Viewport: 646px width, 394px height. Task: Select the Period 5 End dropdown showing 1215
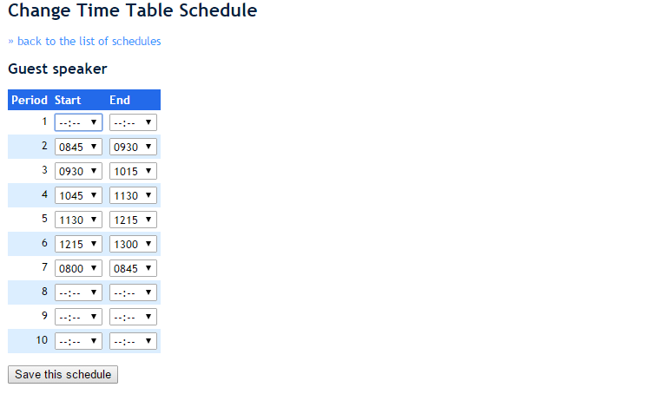point(133,220)
